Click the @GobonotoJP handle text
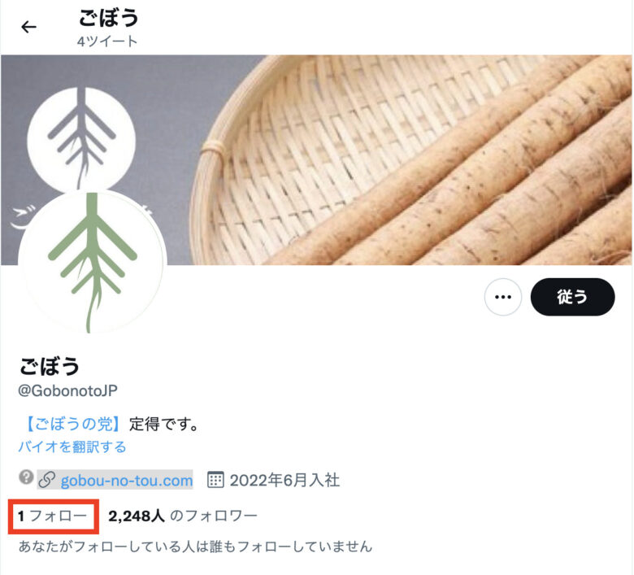This screenshot has height=575, width=634. coord(68,390)
